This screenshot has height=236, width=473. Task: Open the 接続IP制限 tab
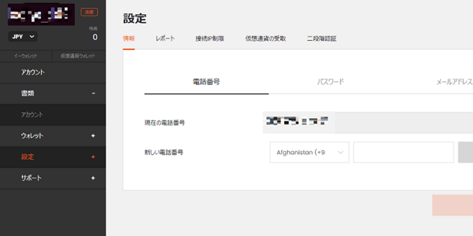click(209, 38)
